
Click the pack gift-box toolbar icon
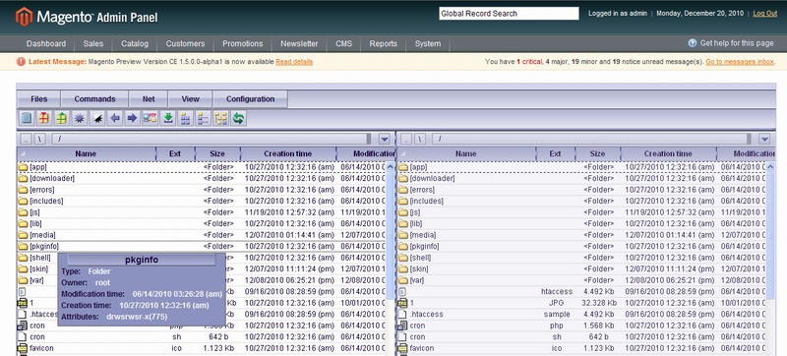click(44, 118)
